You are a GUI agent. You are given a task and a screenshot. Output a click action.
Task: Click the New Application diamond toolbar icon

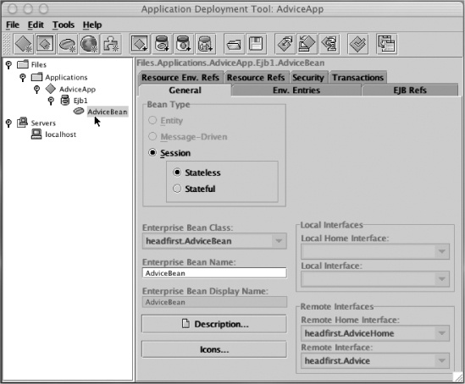click(x=24, y=44)
